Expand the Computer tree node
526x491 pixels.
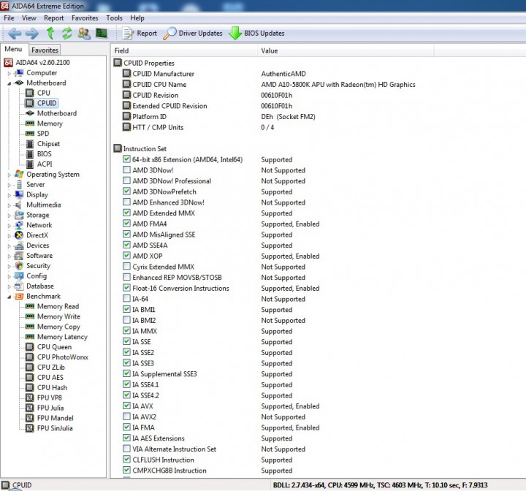click(9, 73)
